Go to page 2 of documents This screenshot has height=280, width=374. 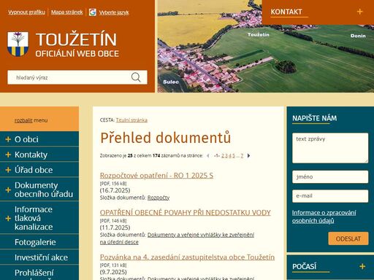223,156
